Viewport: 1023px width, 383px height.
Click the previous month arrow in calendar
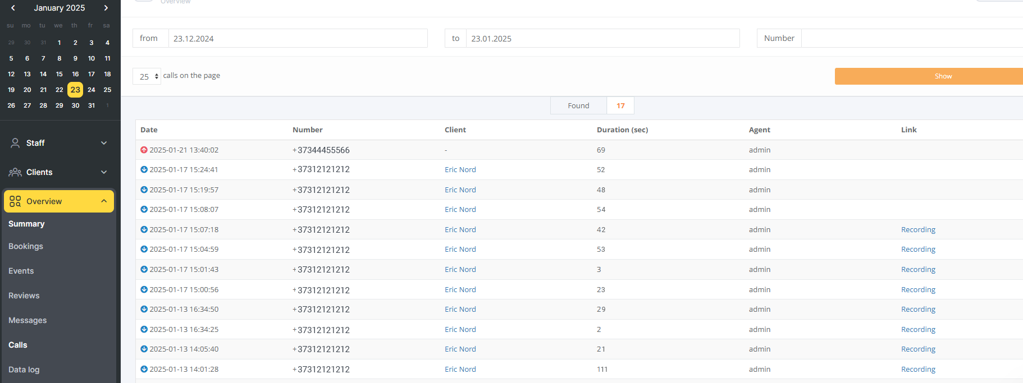coord(13,8)
